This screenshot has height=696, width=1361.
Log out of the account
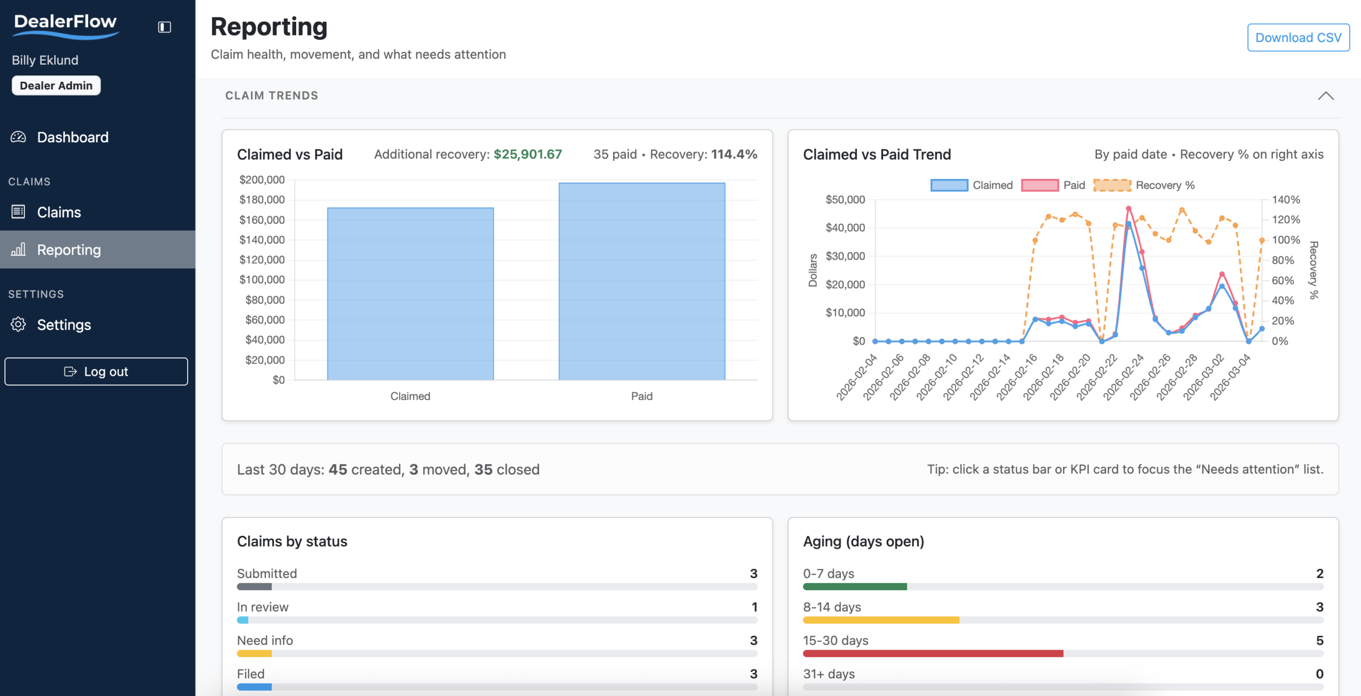pos(96,371)
